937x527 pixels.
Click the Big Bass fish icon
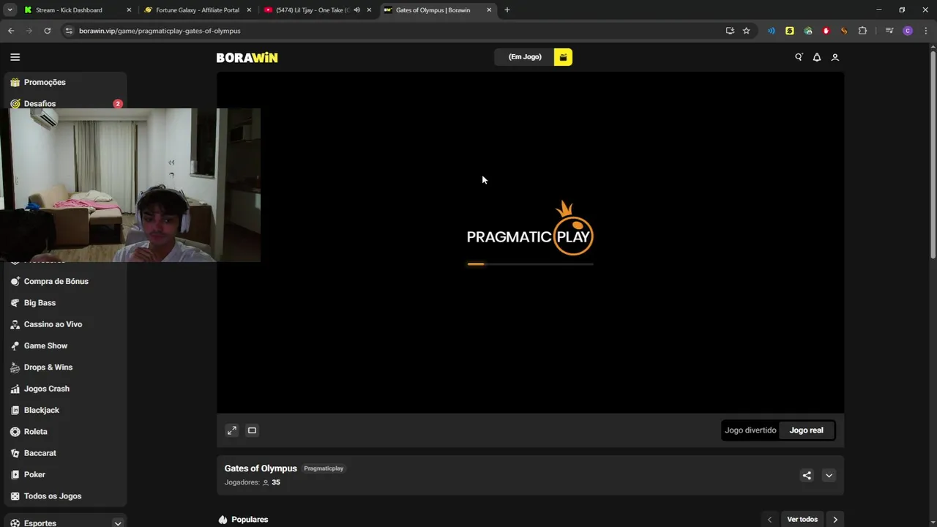[x=15, y=303]
